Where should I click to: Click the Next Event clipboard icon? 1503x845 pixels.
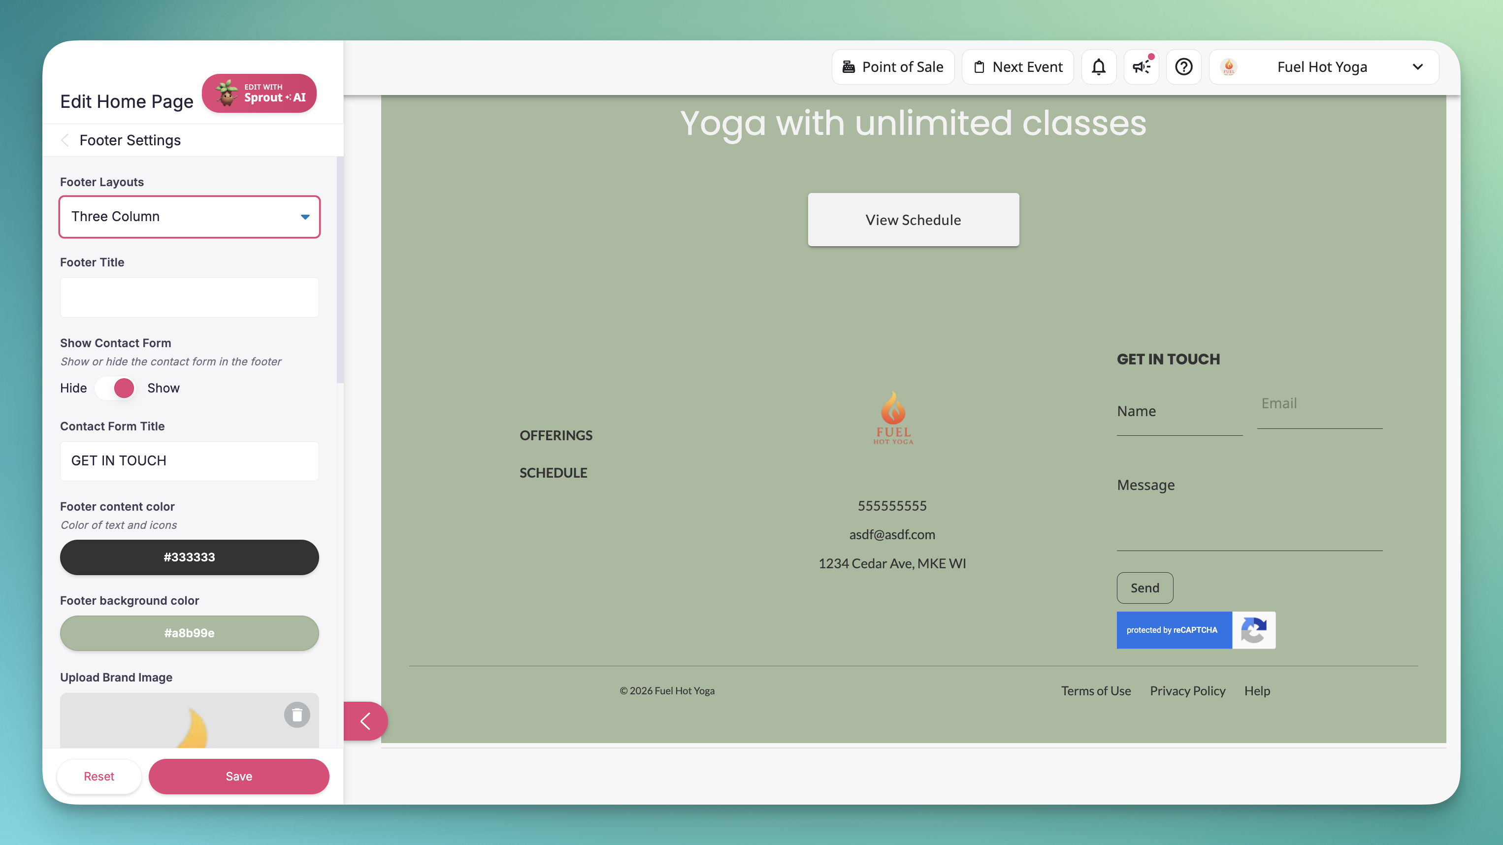pos(979,67)
